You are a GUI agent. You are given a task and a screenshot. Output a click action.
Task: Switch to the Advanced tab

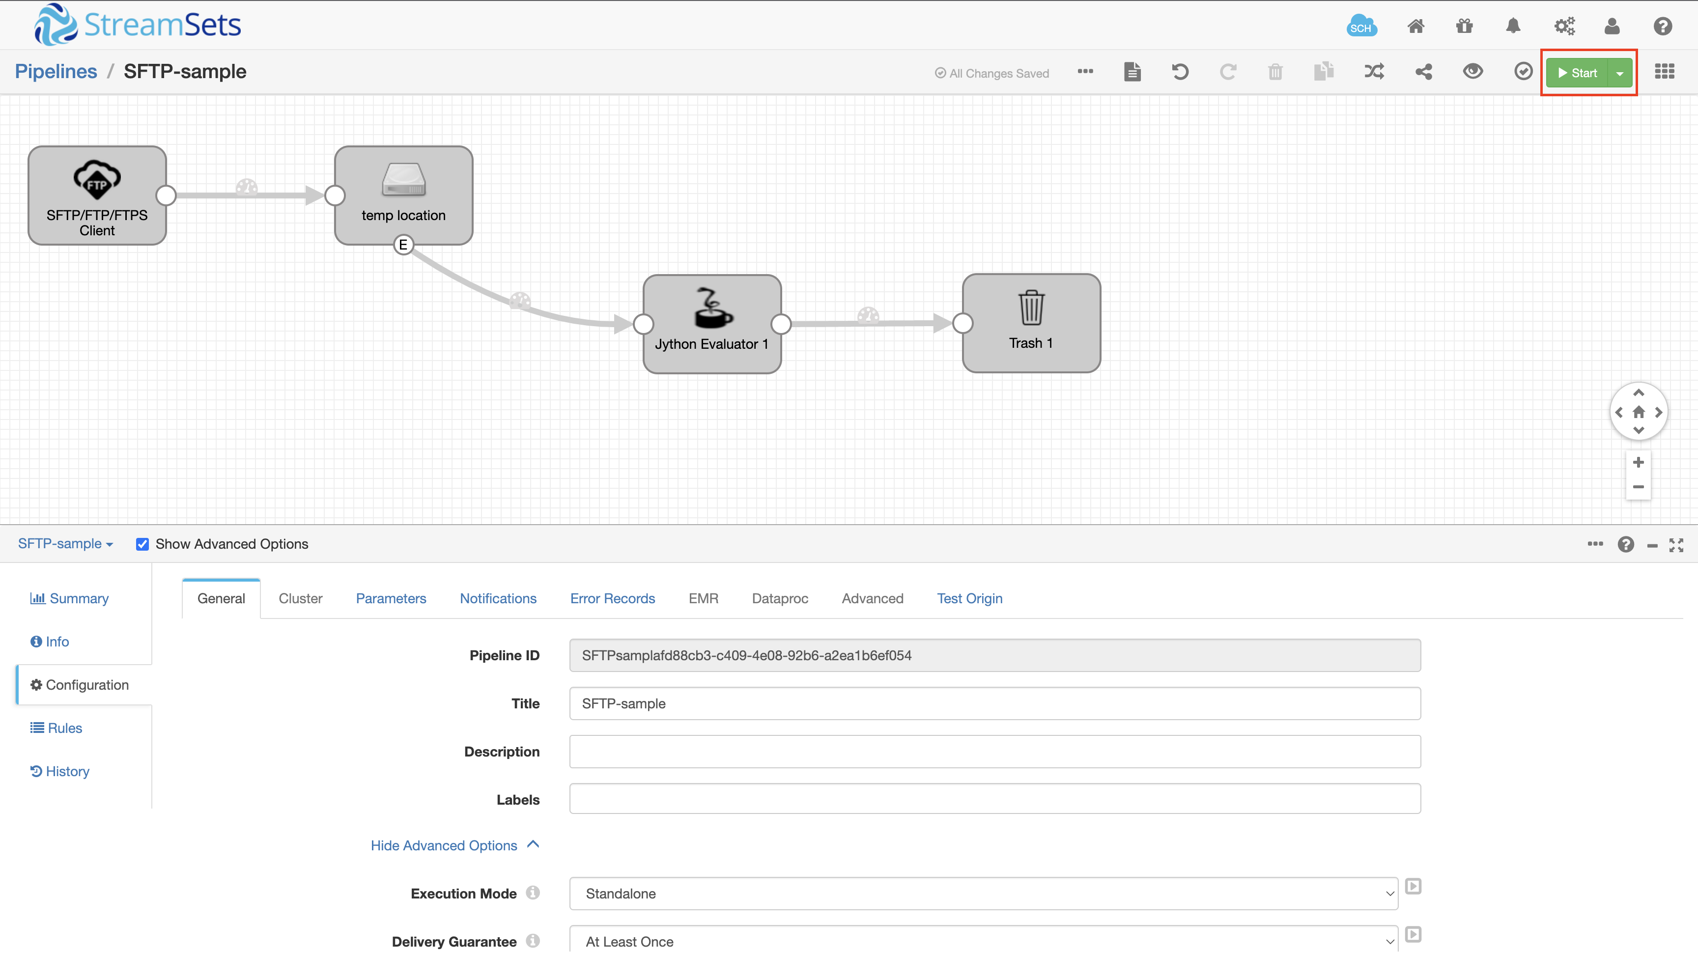pyautogui.click(x=872, y=598)
